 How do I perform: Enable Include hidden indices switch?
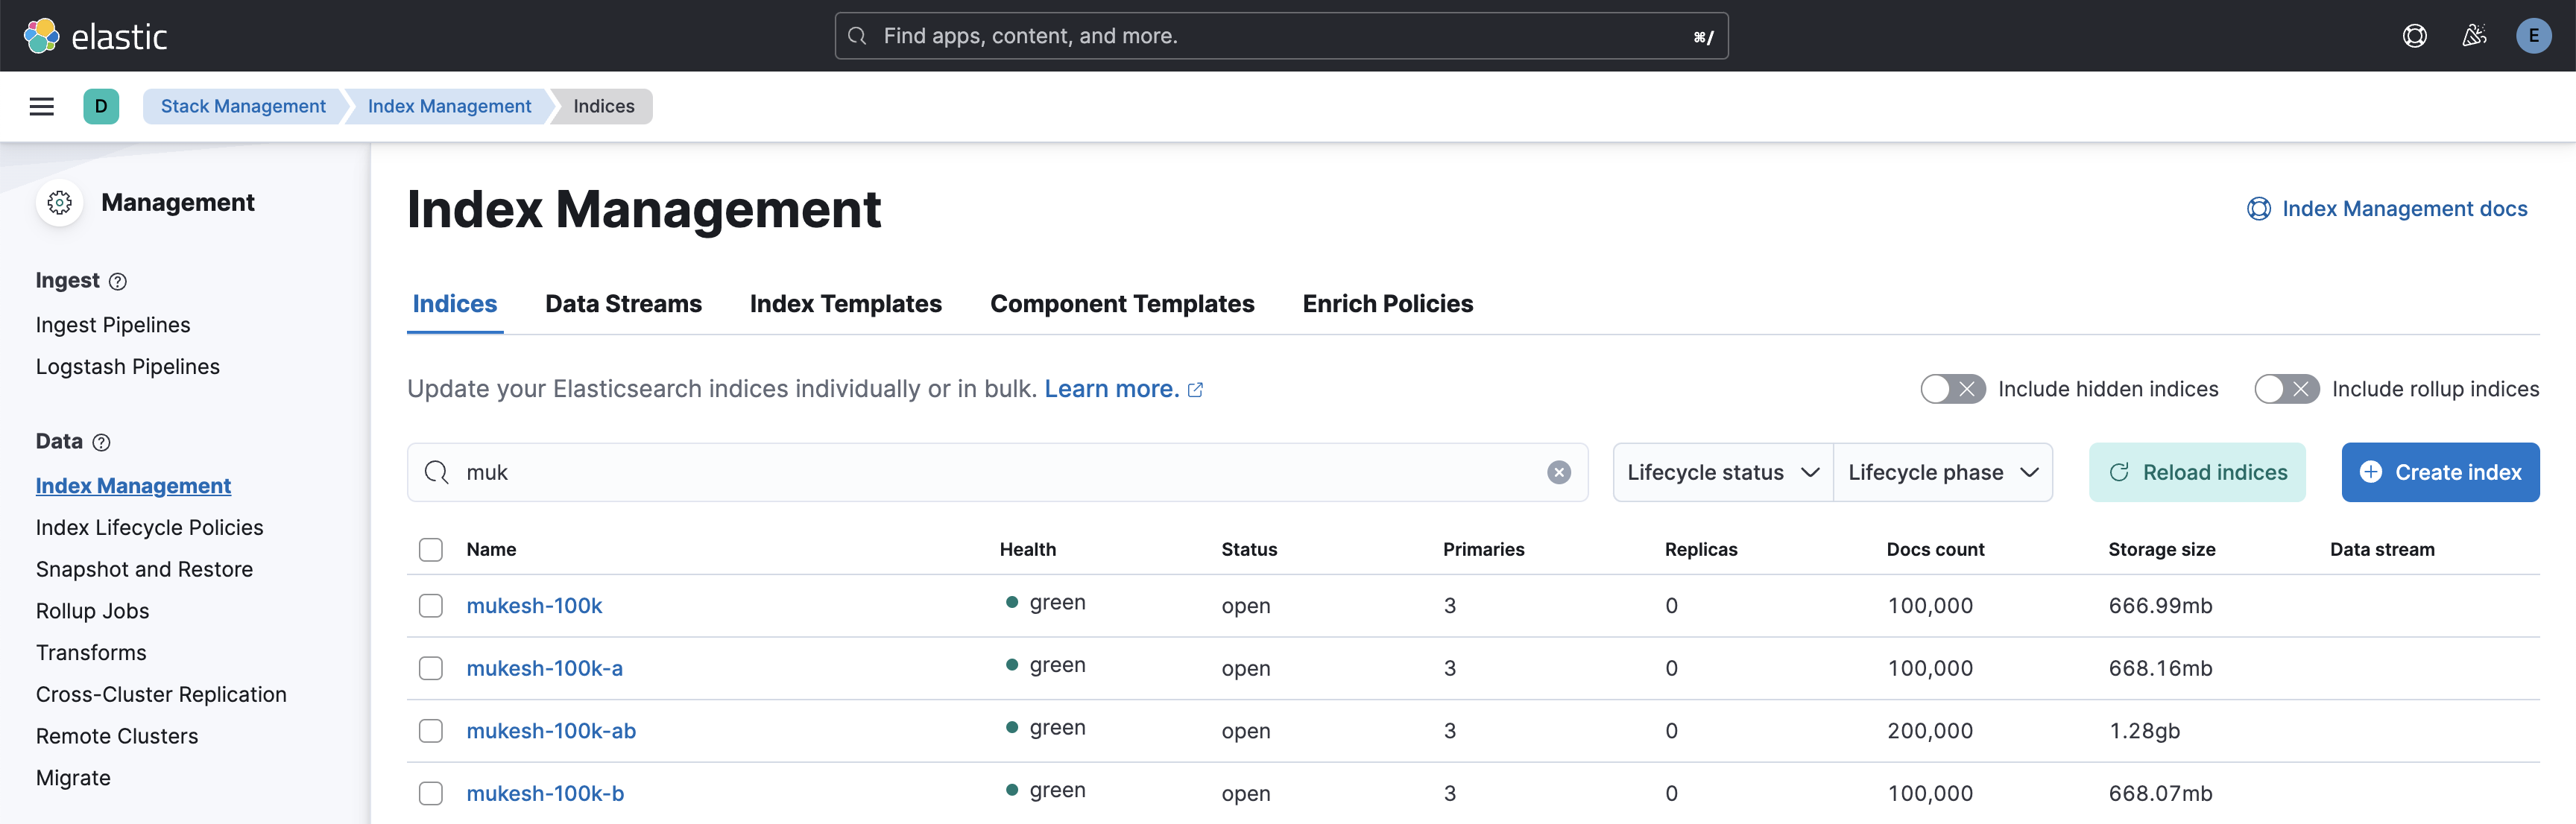(x=1952, y=389)
